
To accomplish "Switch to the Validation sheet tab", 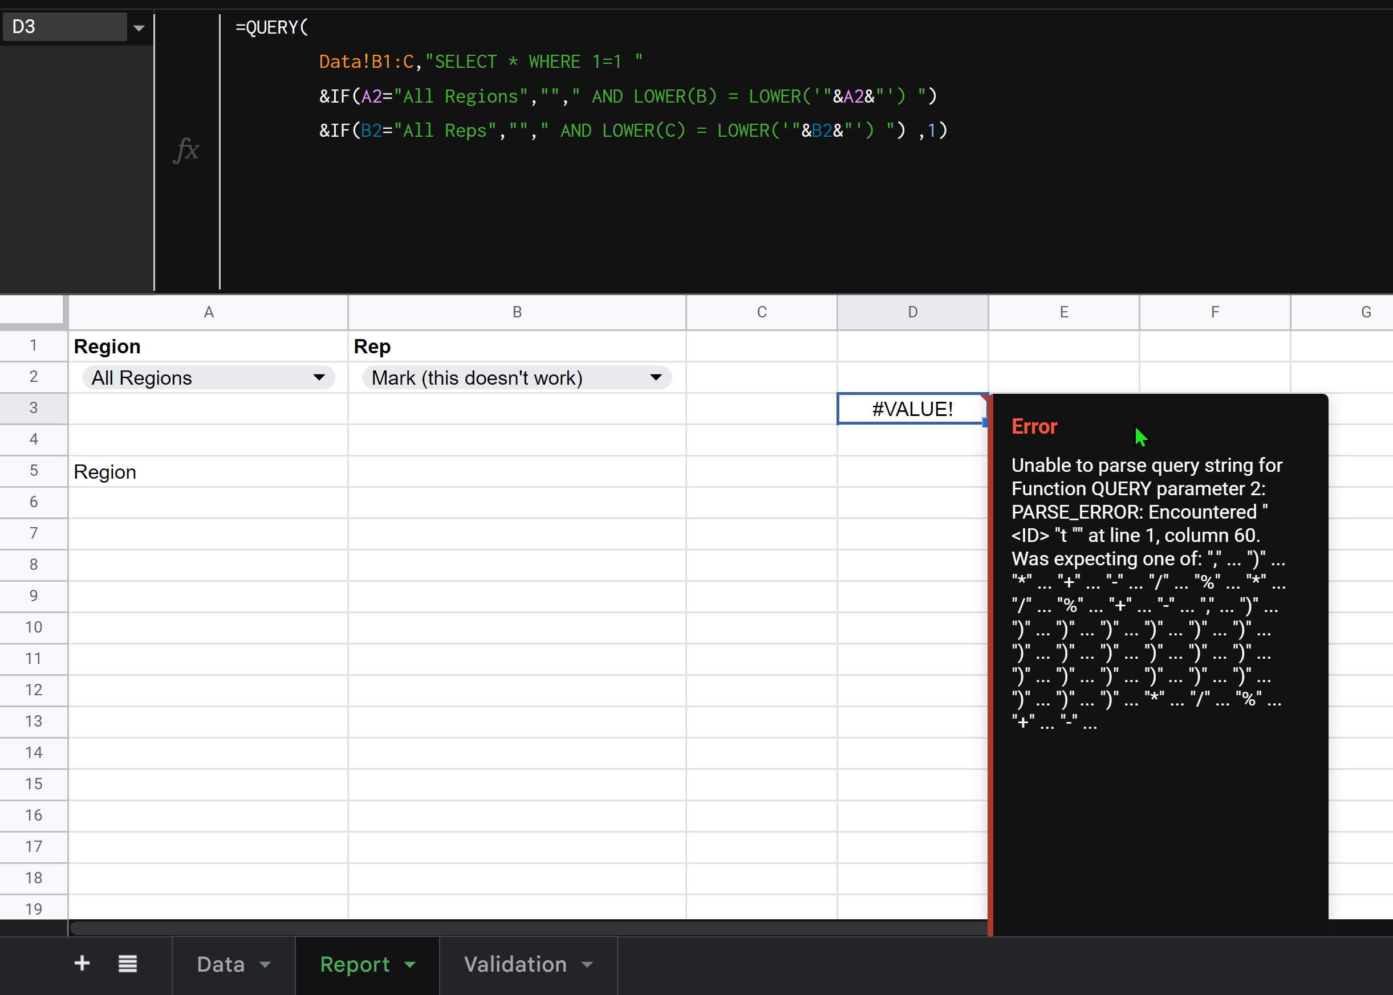I will click(x=515, y=964).
